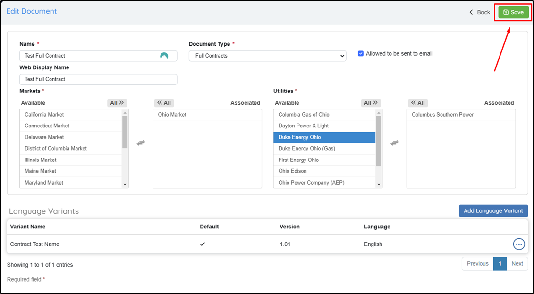Click Markets list scroll down arrow
The width and height of the screenshot is (534, 294).
coord(125,185)
